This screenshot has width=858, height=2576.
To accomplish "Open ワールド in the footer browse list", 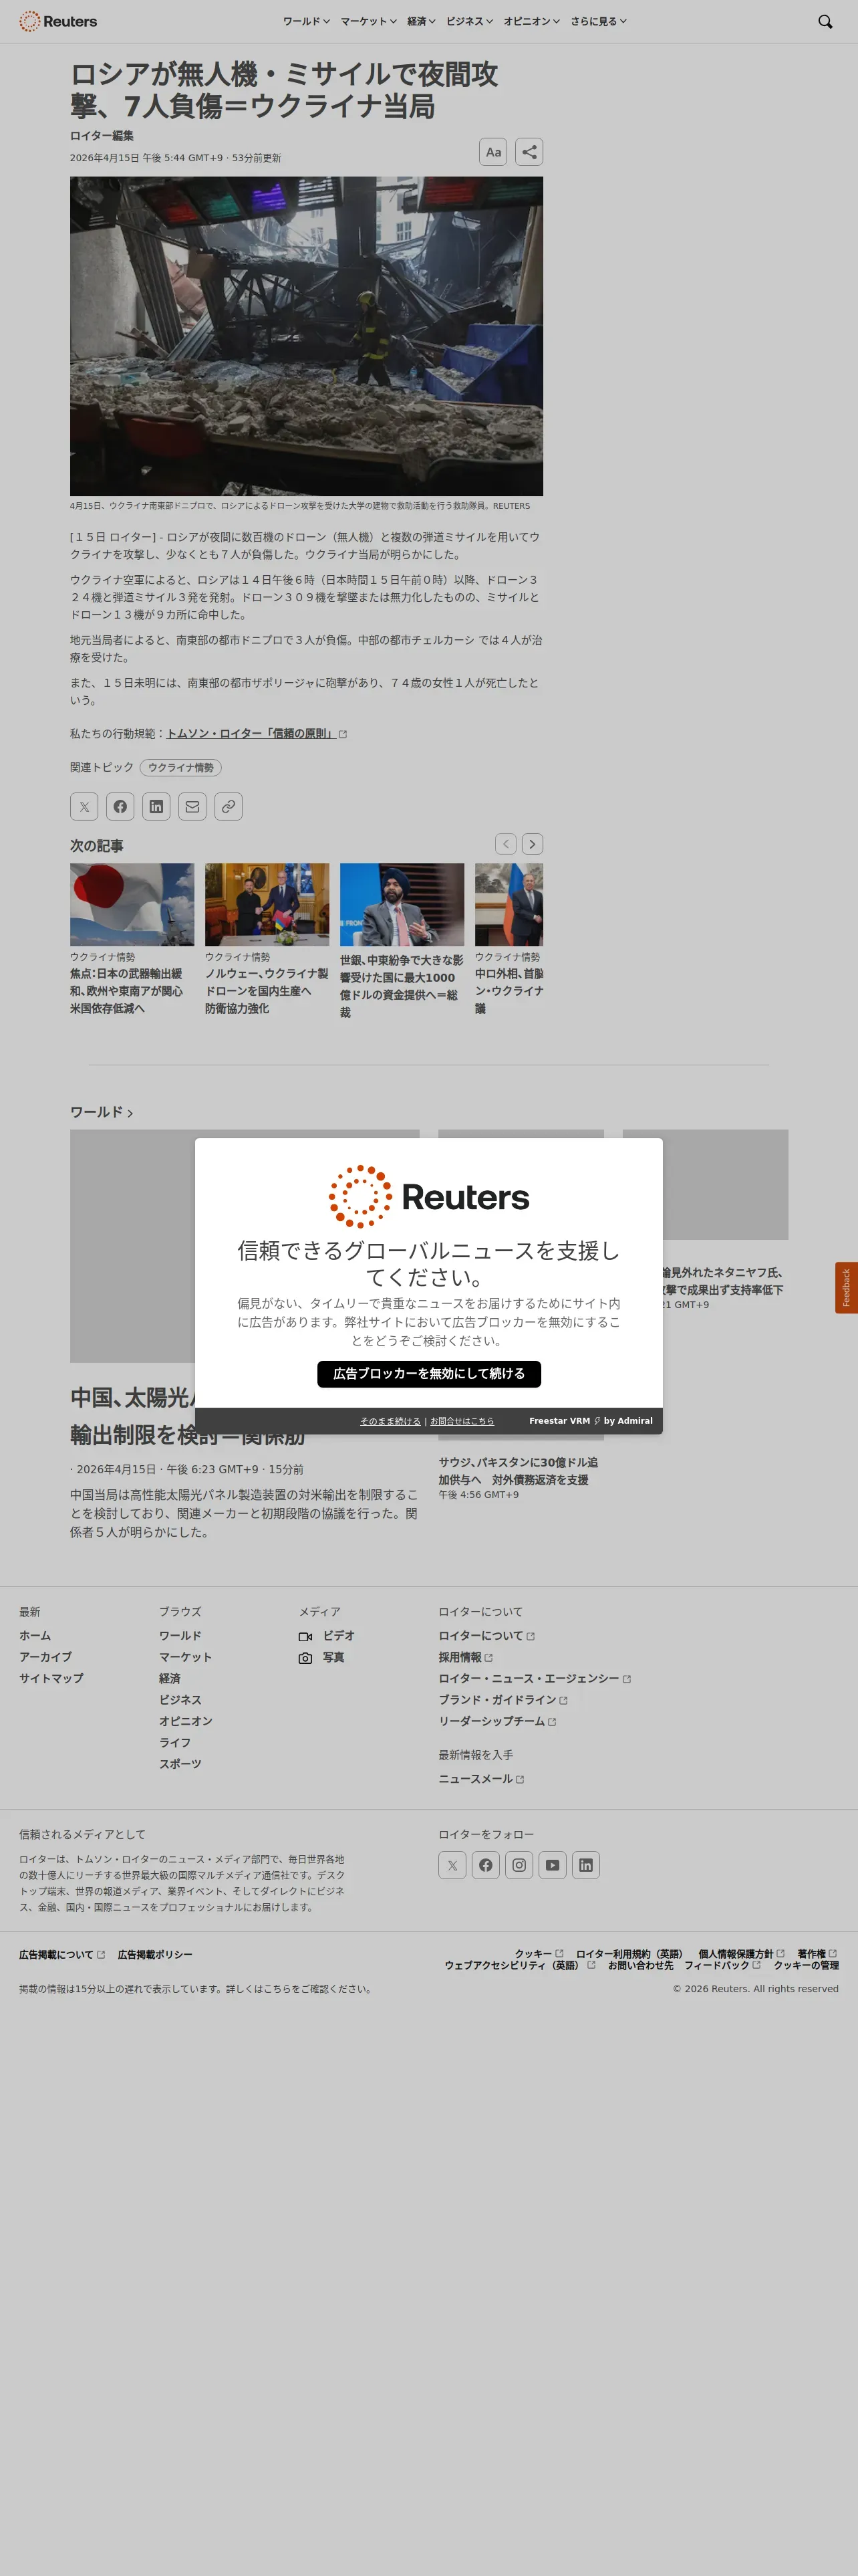I will pos(180,1636).
